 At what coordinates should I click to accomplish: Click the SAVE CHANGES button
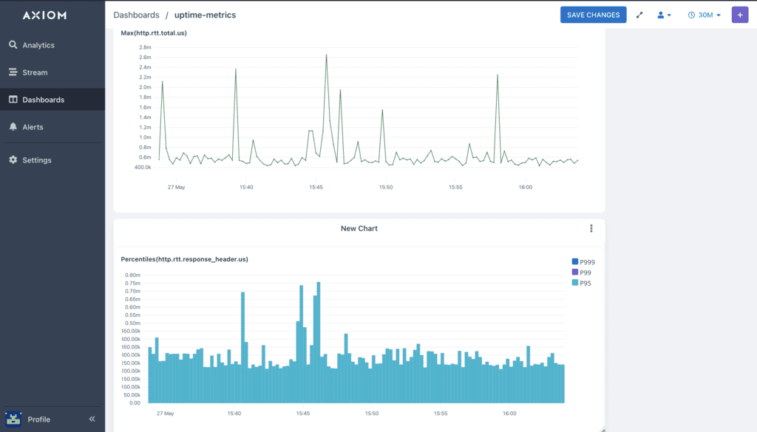pyautogui.click(x=593, y=15)
